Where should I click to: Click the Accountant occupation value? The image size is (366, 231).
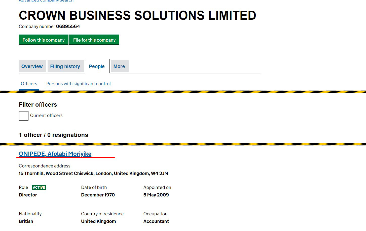click(x=156, y=221)
